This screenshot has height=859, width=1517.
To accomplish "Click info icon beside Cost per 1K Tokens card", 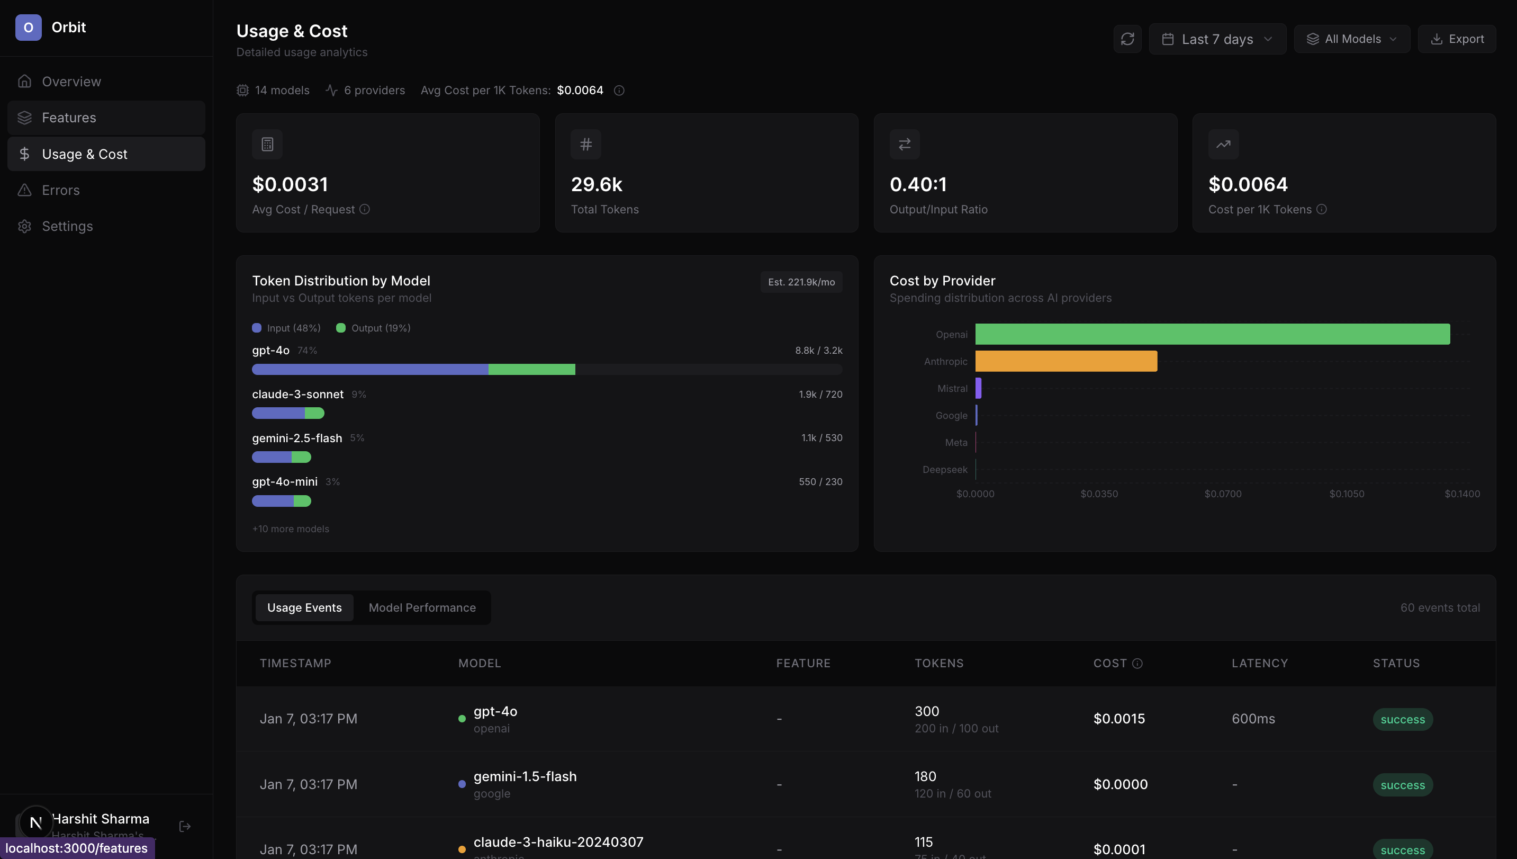I will point(1321,209).
